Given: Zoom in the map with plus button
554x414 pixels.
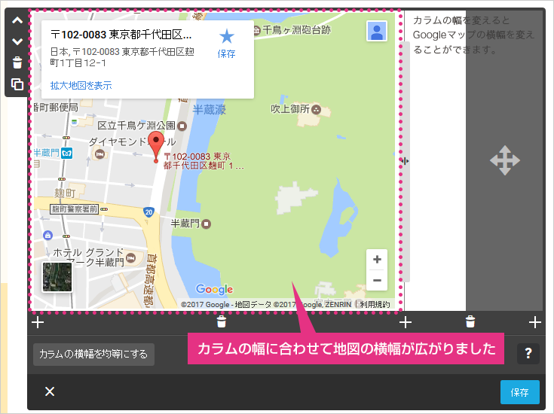Looking at the screenshot, I should 377,260.
